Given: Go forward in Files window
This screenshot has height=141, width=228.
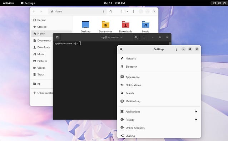Looking at the screenshot, I should [x=41, y=11].
